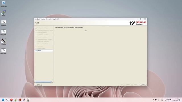Image resolution: width=182 pixels, height=102 pixels.
Task: Click the registration successful message text
Action: (x=69, y=27)
